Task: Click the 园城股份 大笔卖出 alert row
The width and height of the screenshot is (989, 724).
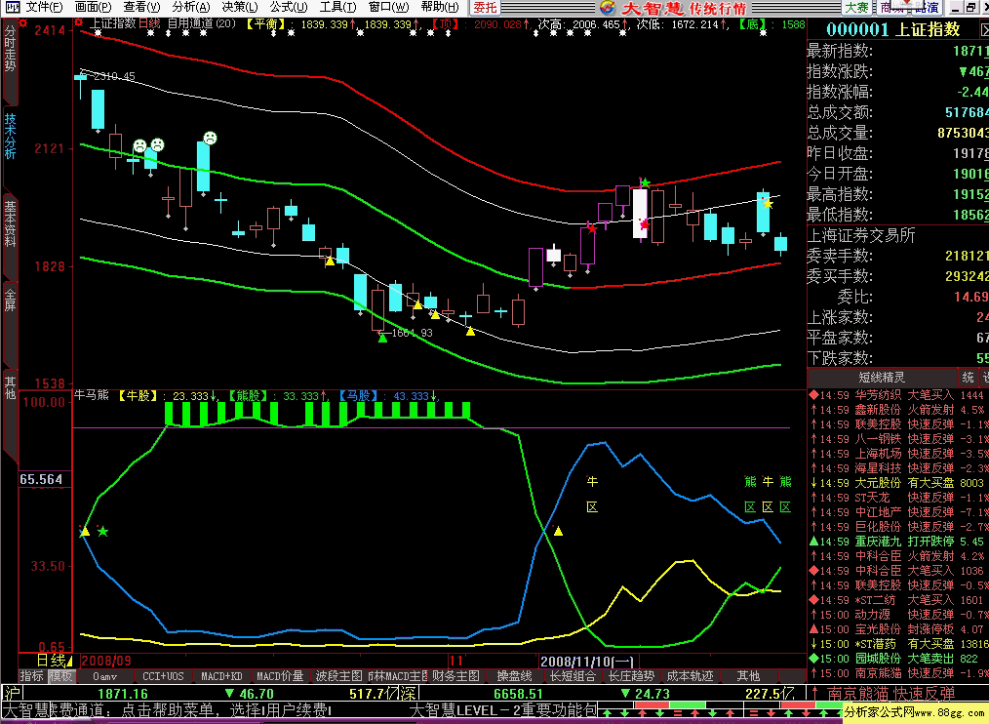Action: 898,659
